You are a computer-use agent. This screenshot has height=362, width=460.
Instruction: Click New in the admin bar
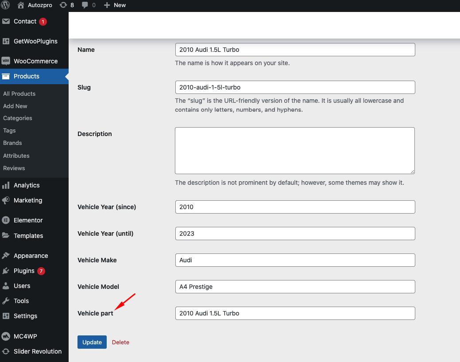click(x=120, y=5)
